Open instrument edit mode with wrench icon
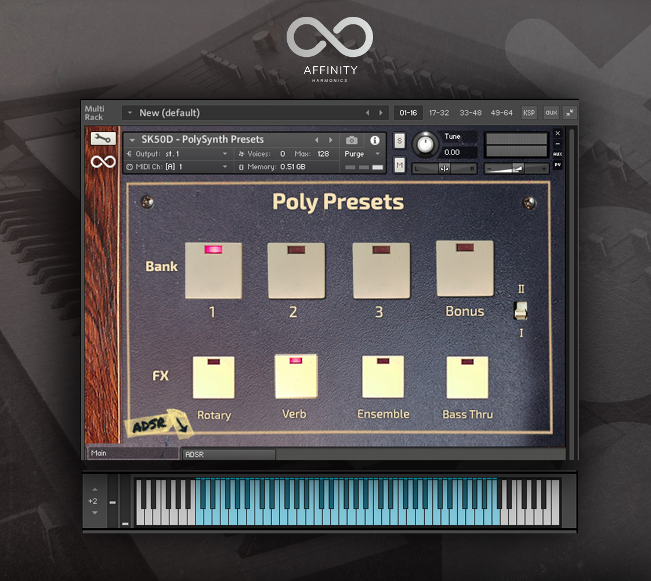 point(103,138)
